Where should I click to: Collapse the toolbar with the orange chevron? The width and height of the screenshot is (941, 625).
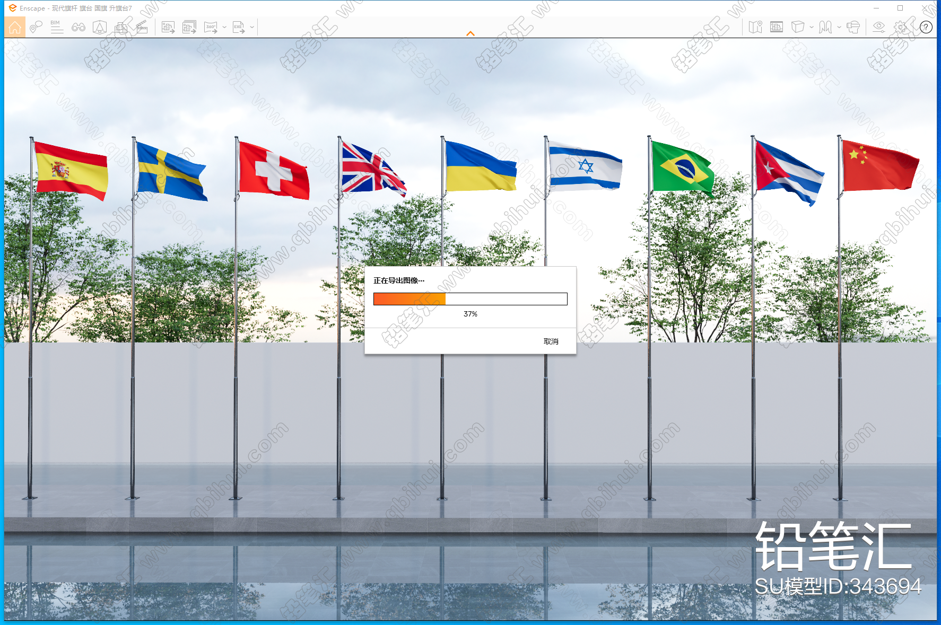pos(470,33)
